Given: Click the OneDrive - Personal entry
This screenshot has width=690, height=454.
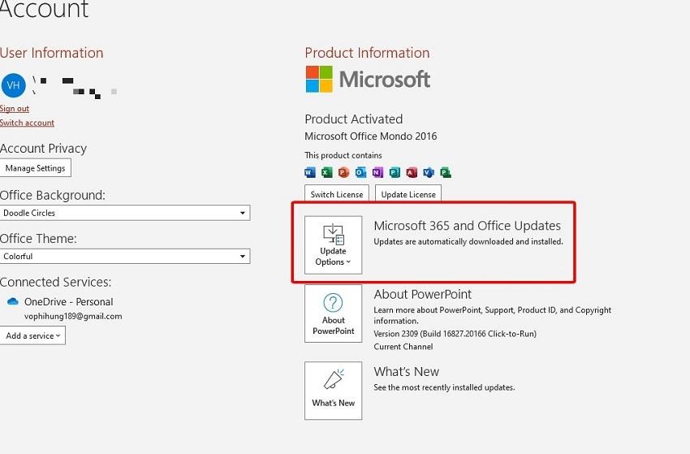Looking at the screenshot, I should [x=69, y=301].
